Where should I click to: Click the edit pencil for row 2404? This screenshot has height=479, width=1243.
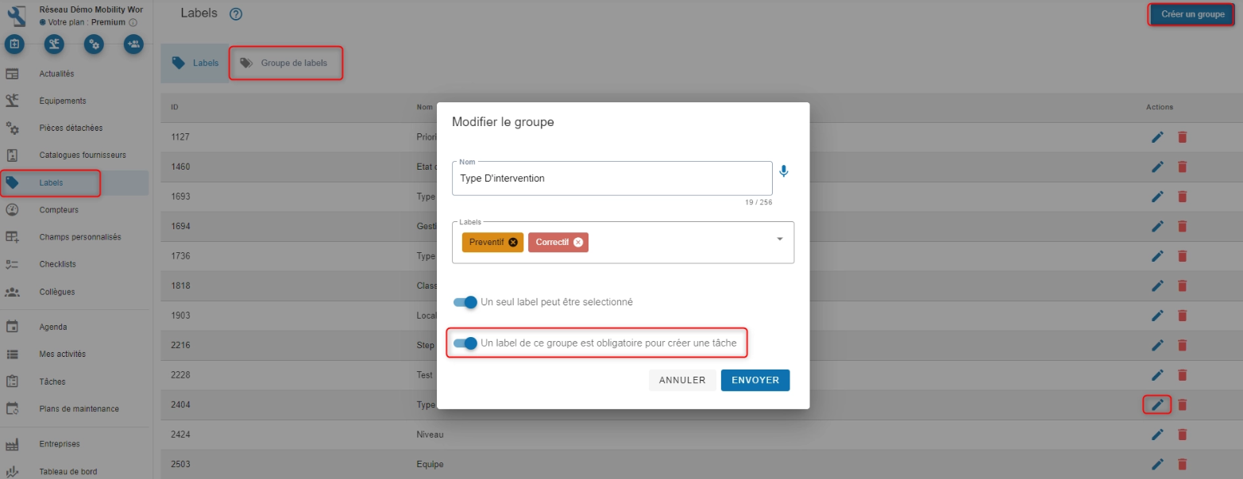pos(1157,405)
